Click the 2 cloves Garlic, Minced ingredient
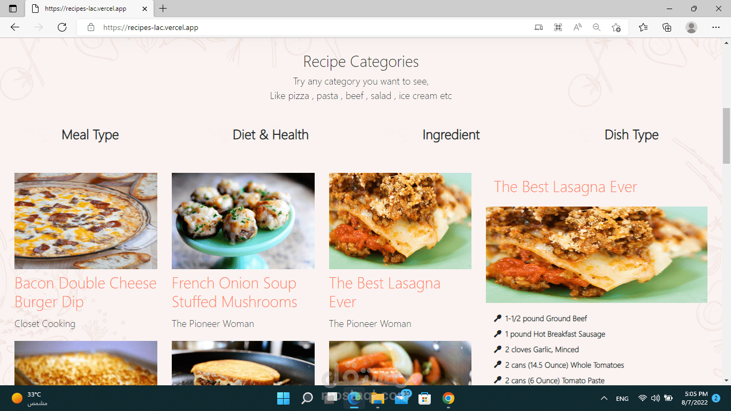The image size is (731, 411). pos(542,349)
